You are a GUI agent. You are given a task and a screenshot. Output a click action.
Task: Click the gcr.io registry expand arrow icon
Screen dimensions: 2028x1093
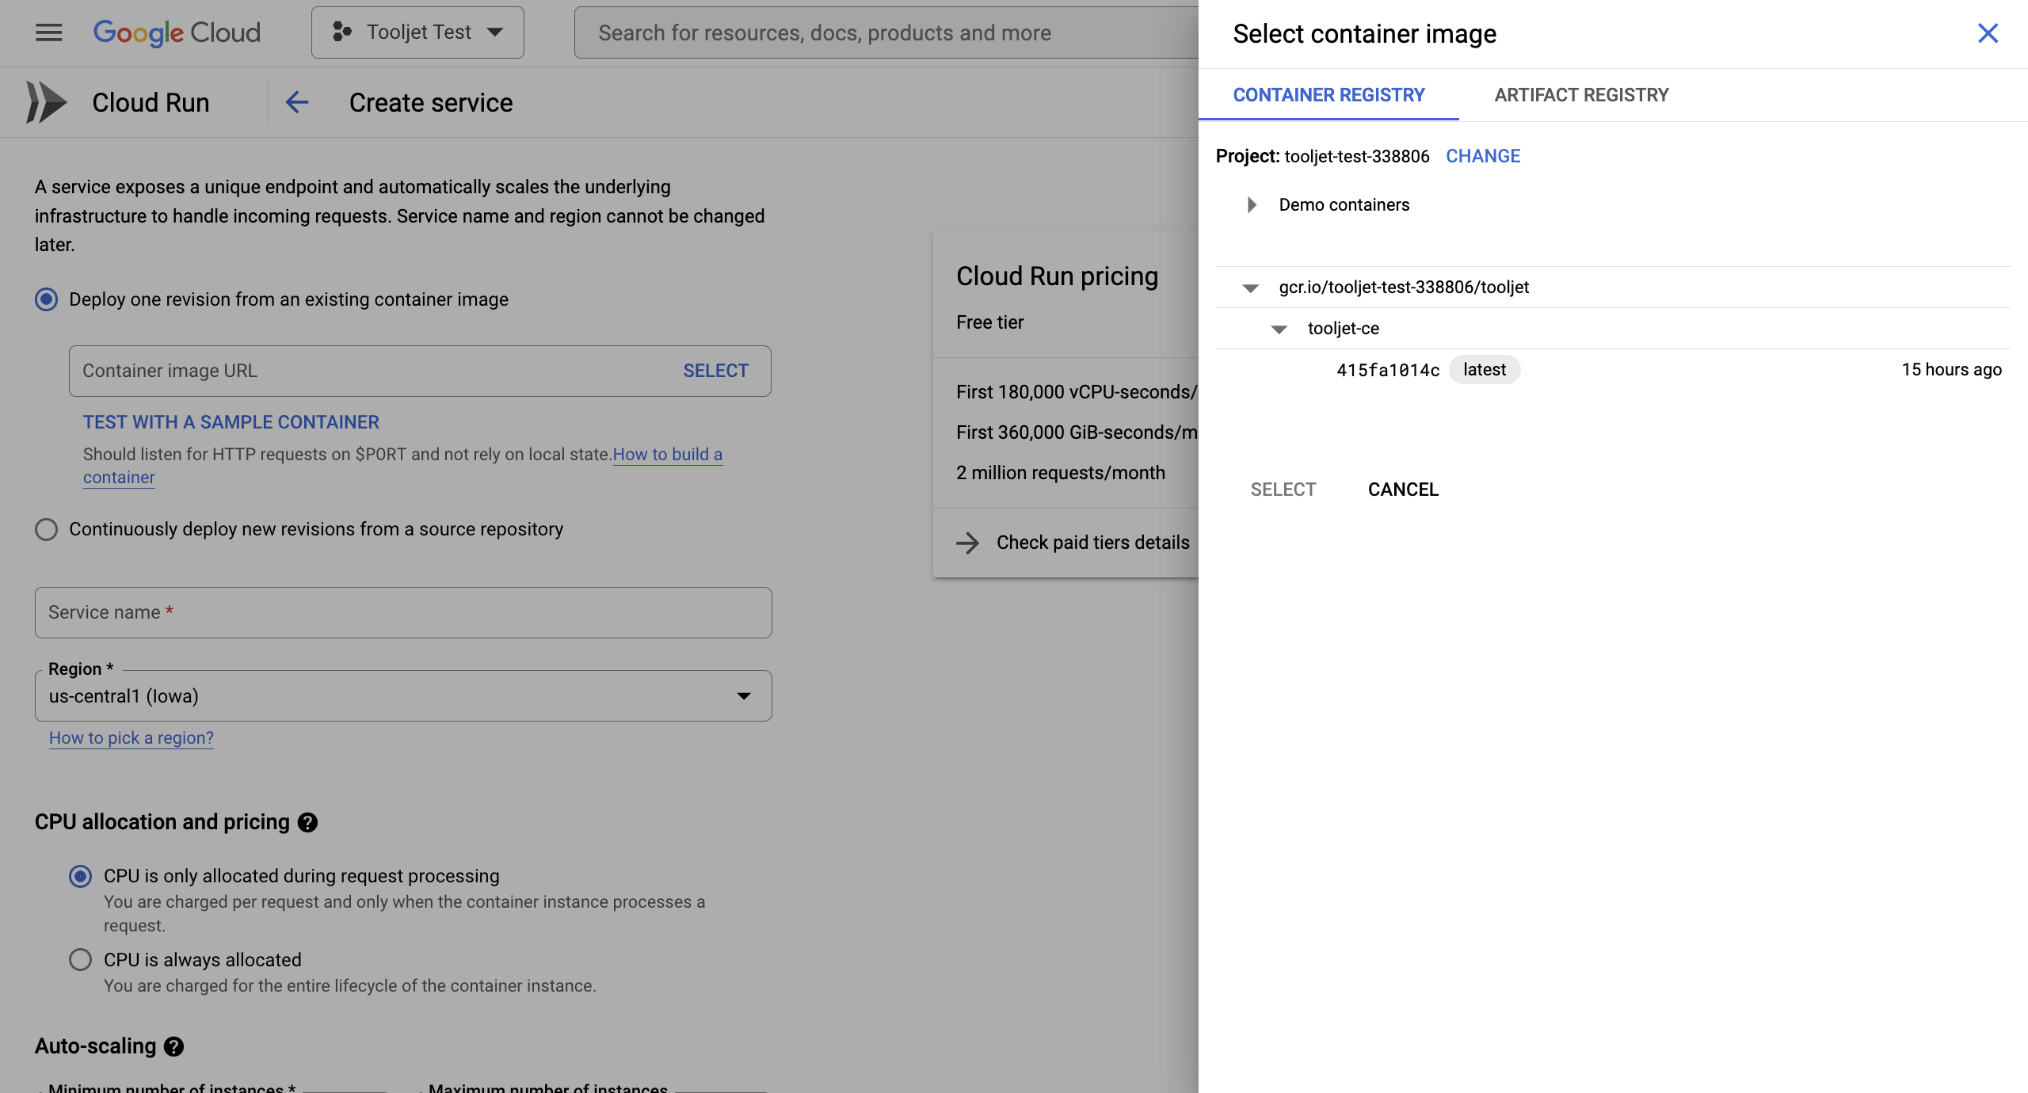[1248, 287]
